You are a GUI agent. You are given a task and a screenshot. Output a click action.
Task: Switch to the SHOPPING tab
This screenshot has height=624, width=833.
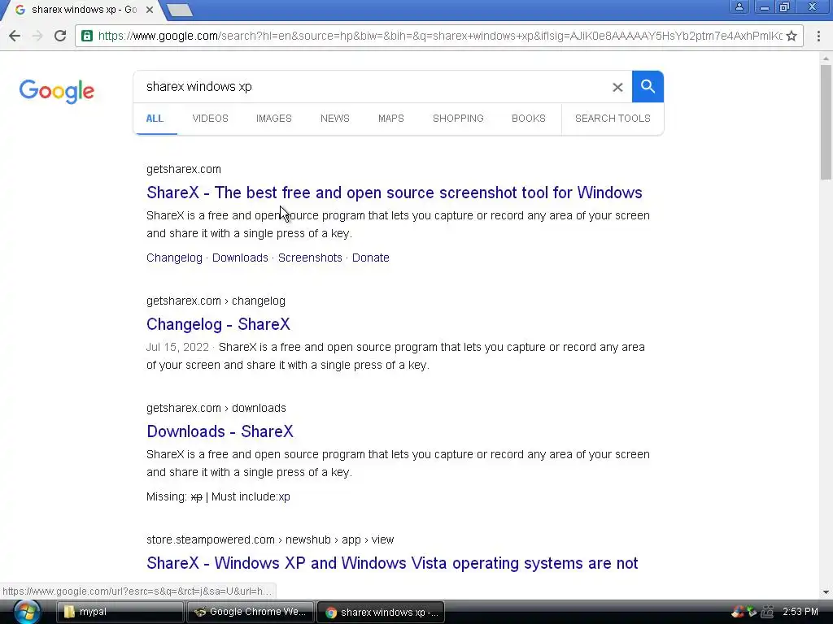click(x=458, y=119)
